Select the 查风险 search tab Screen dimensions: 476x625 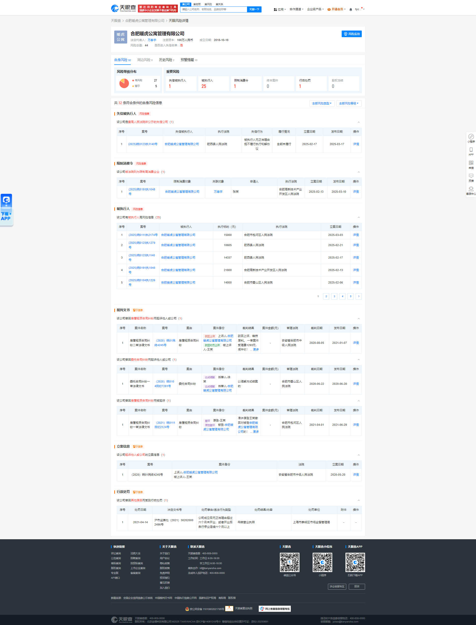[208, 4]
